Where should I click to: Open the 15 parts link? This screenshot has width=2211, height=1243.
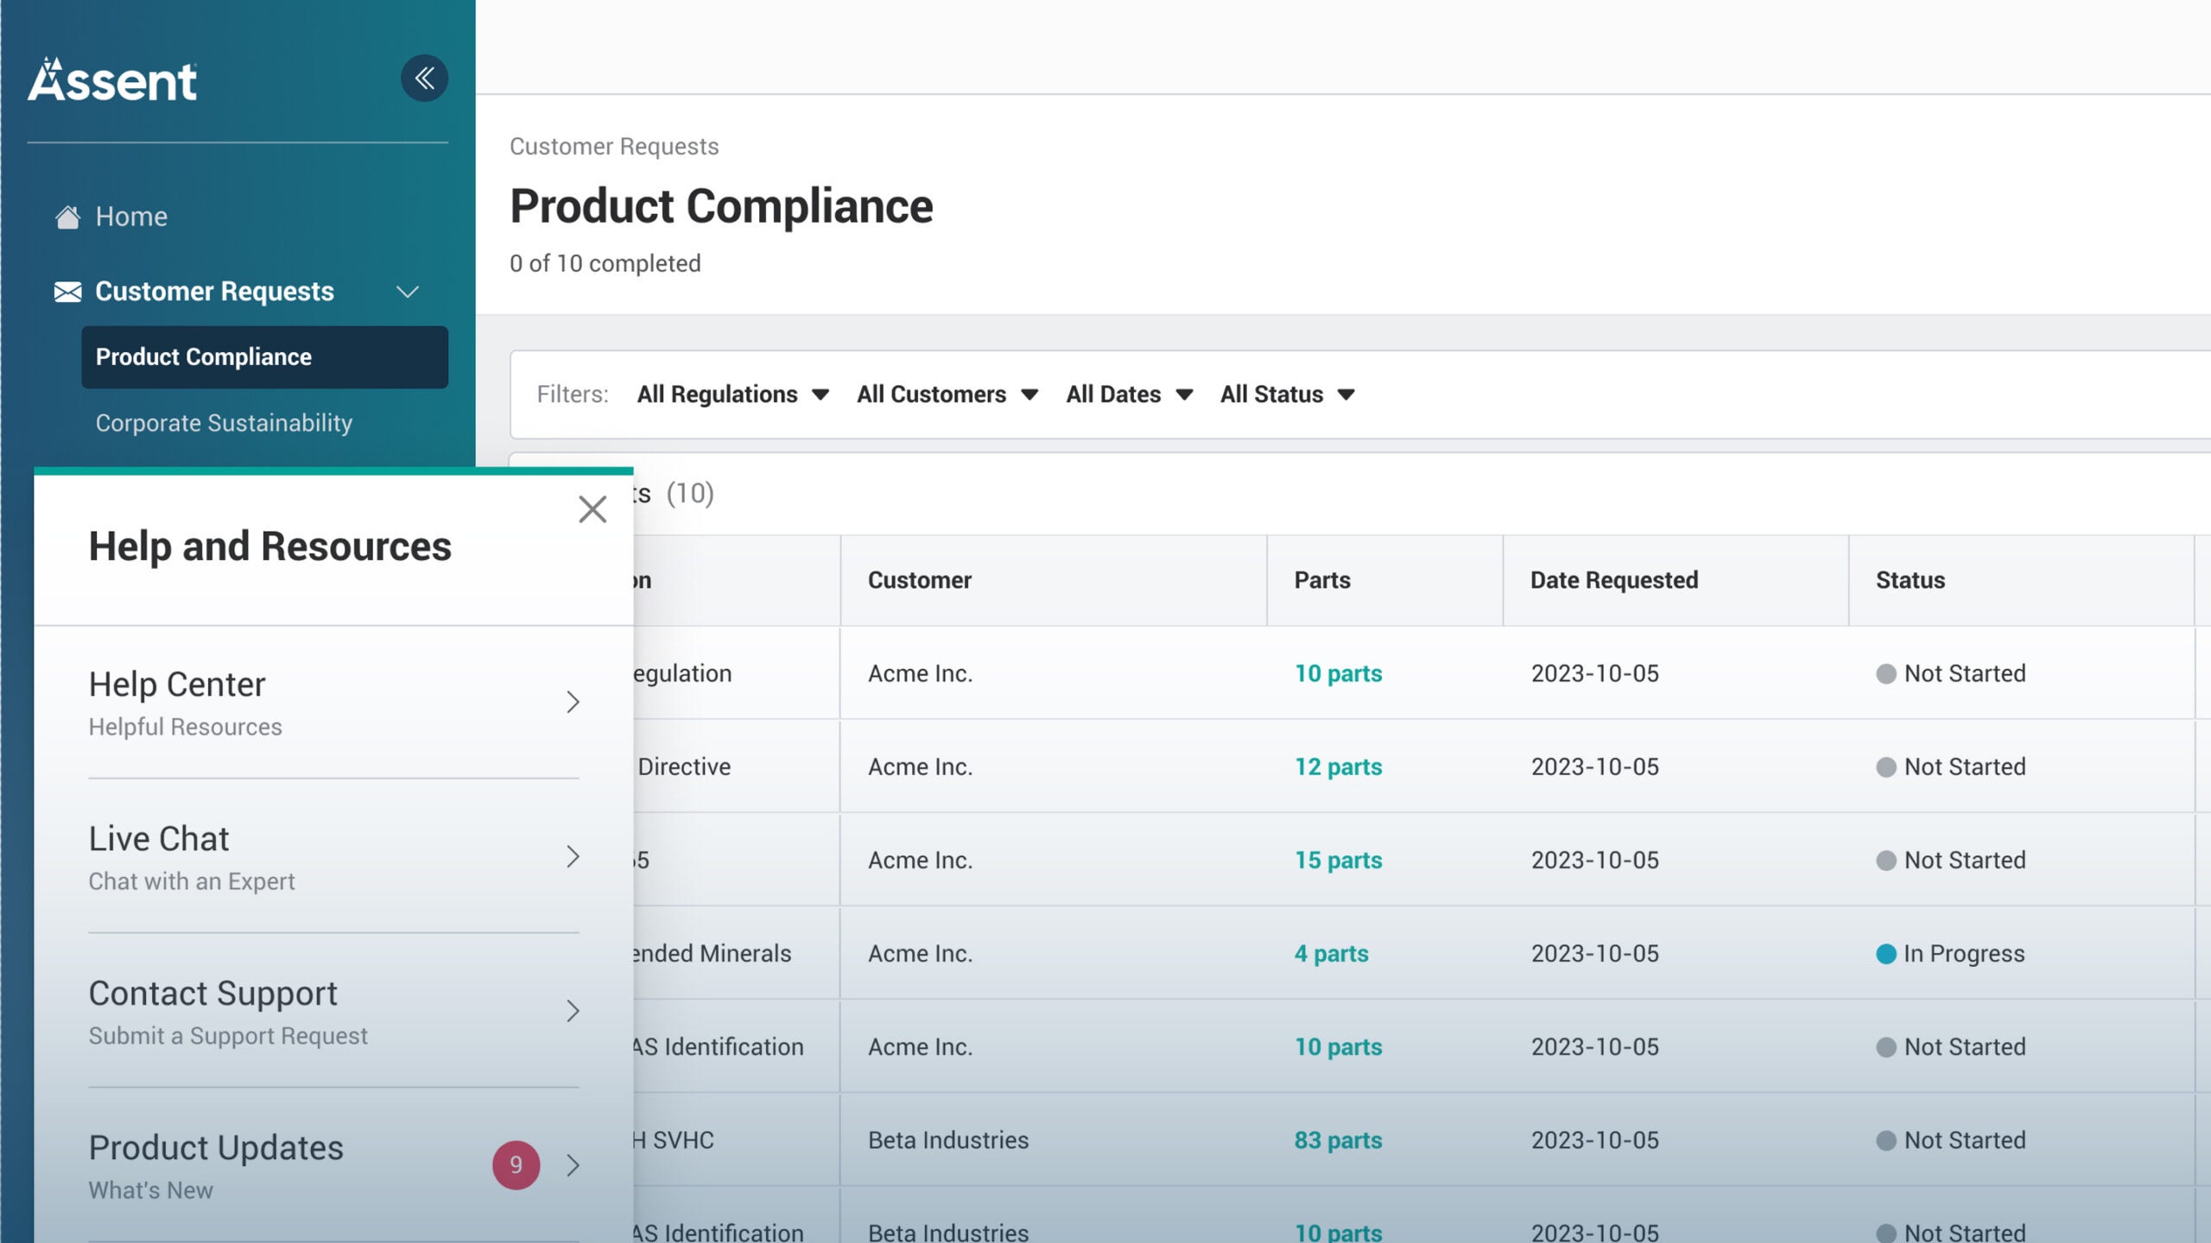click(x=1338, y=860)
